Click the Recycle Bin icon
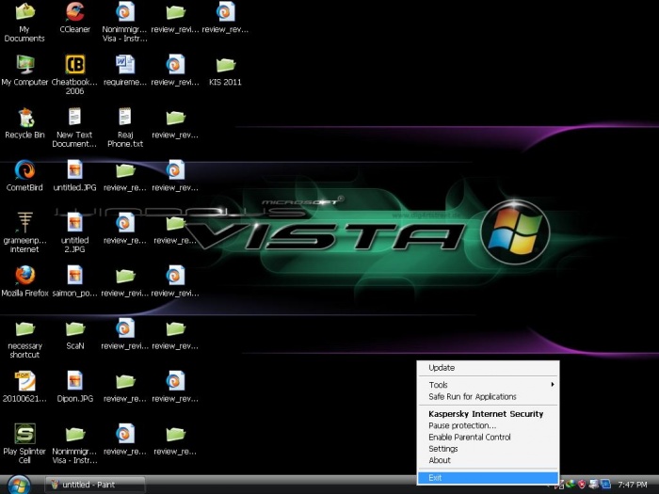659x494 pixels. click(24, 118)
